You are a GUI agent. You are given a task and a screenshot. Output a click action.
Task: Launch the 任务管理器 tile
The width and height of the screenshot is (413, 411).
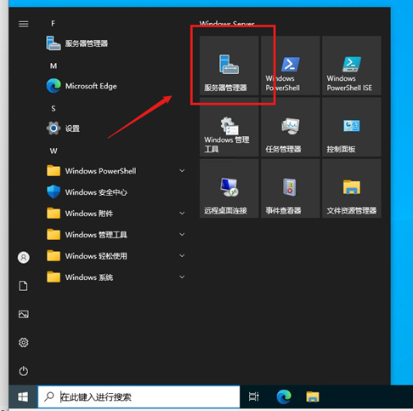pyautogui.click(x=291, y=127)
